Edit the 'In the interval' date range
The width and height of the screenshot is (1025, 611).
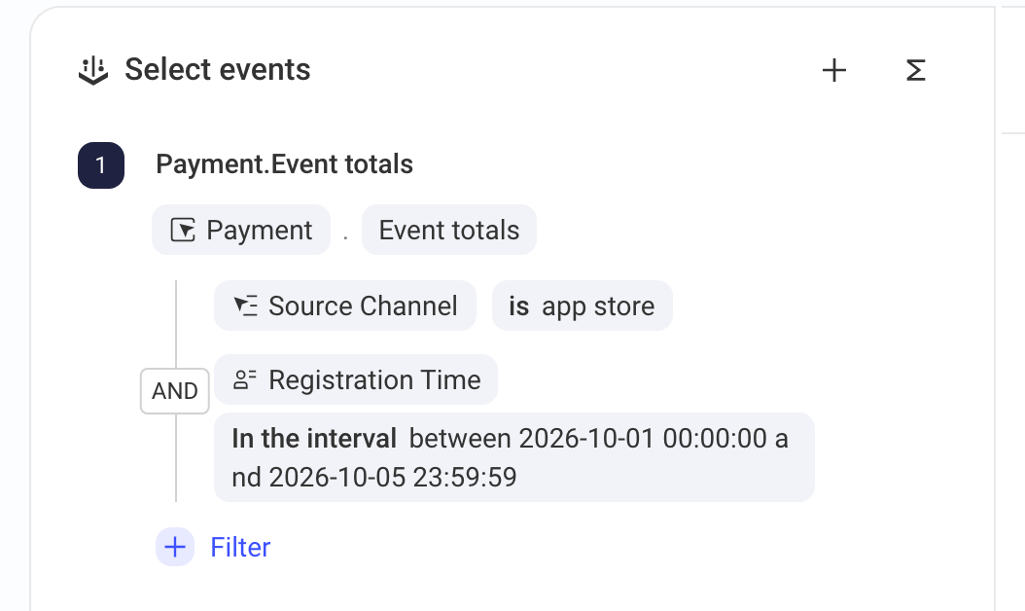513,457
